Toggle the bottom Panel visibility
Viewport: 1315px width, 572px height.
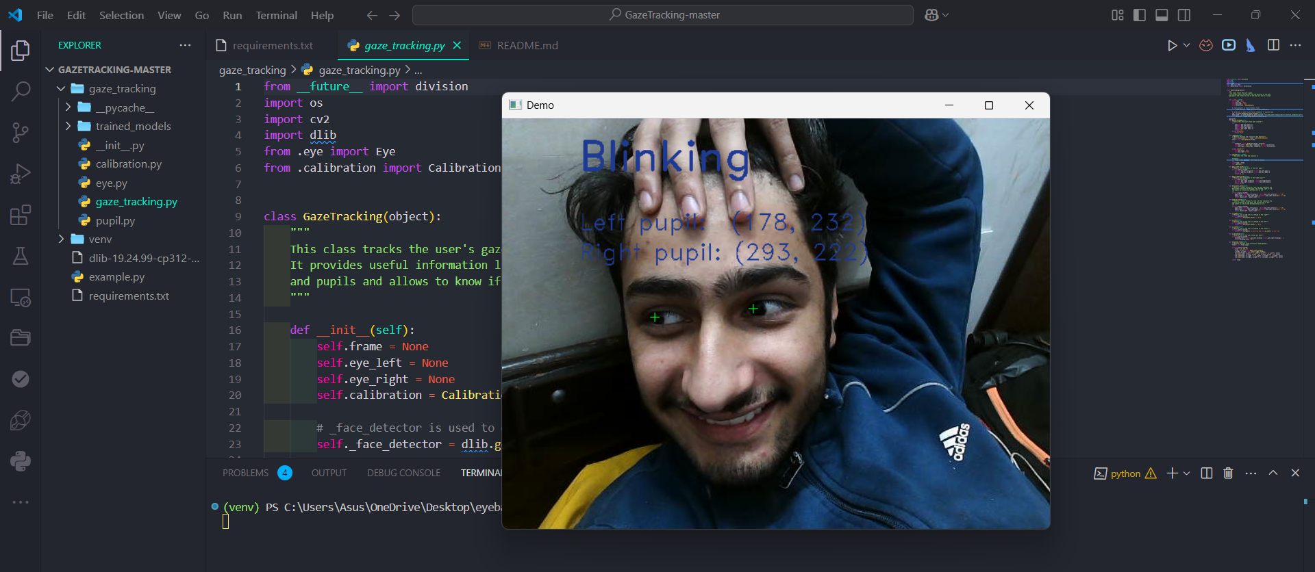click(x=1162, y=15)
